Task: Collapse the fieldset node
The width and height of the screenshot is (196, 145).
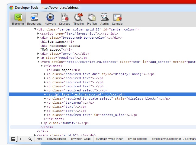Action: (x=42, y=66)
